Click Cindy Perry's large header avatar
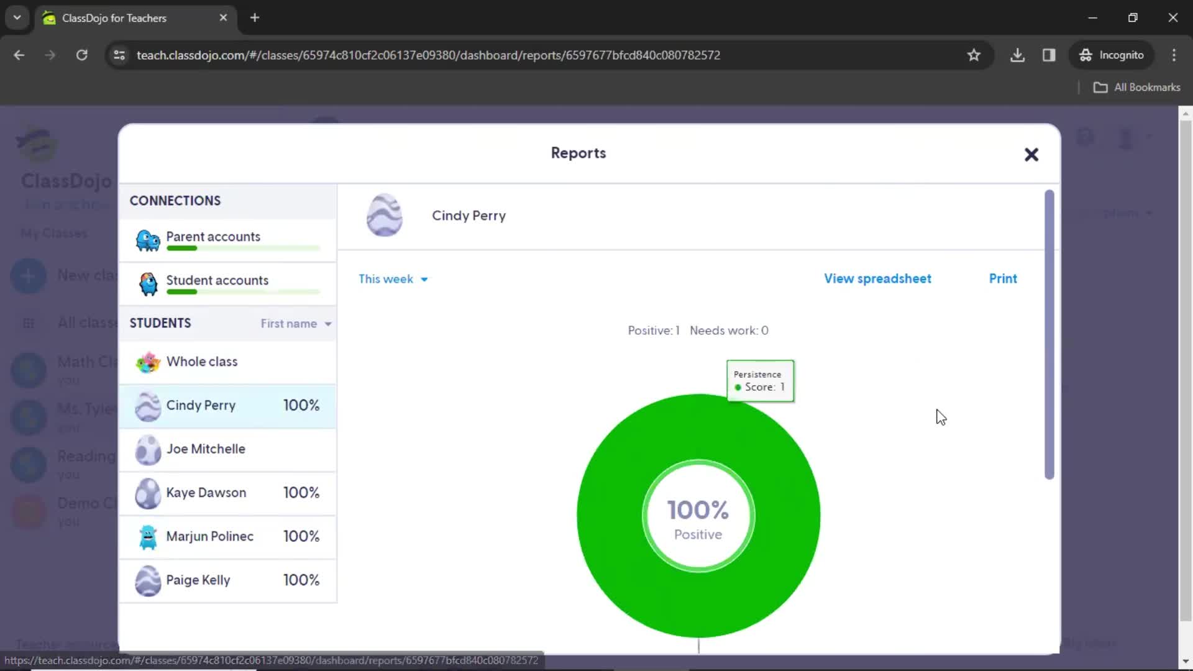The image size is (1193, 671). click(384, 216)
